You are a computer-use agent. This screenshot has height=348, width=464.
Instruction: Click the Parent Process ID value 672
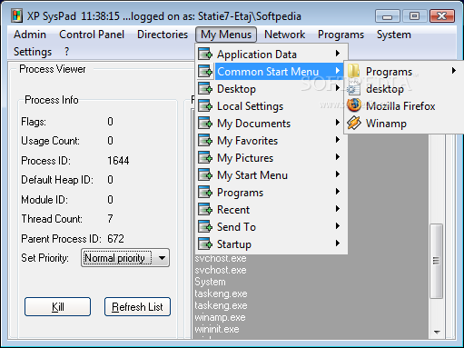(115, 239)
